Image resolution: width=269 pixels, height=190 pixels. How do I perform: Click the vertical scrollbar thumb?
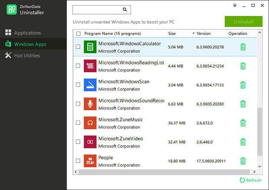[x=260, y=131]
